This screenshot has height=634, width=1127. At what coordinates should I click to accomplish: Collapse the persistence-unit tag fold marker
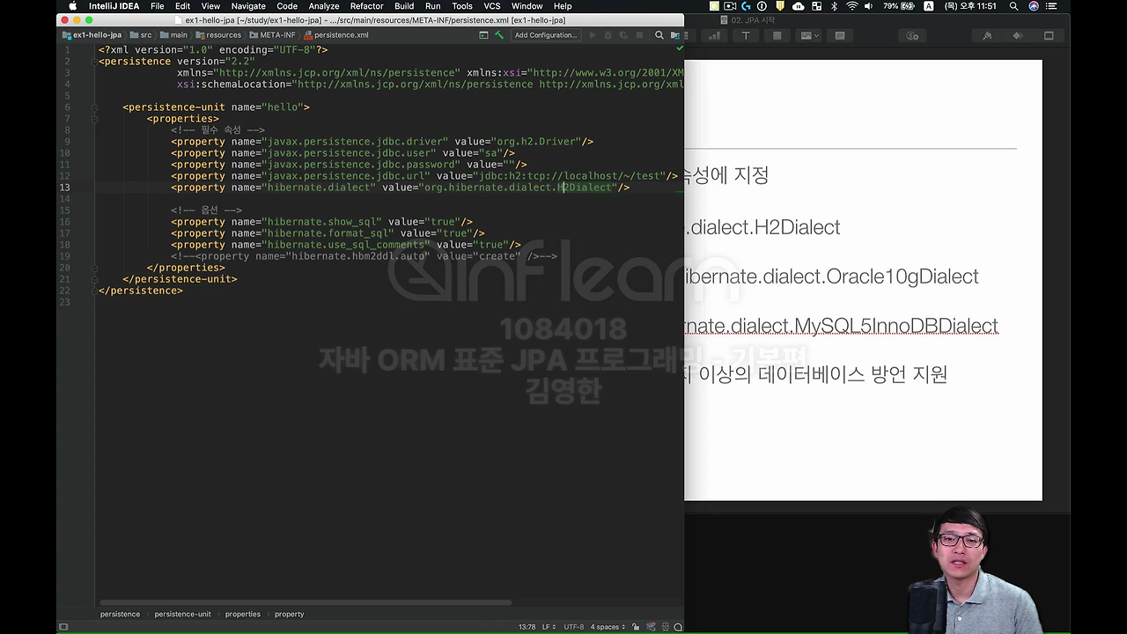(x=94, y=107)
